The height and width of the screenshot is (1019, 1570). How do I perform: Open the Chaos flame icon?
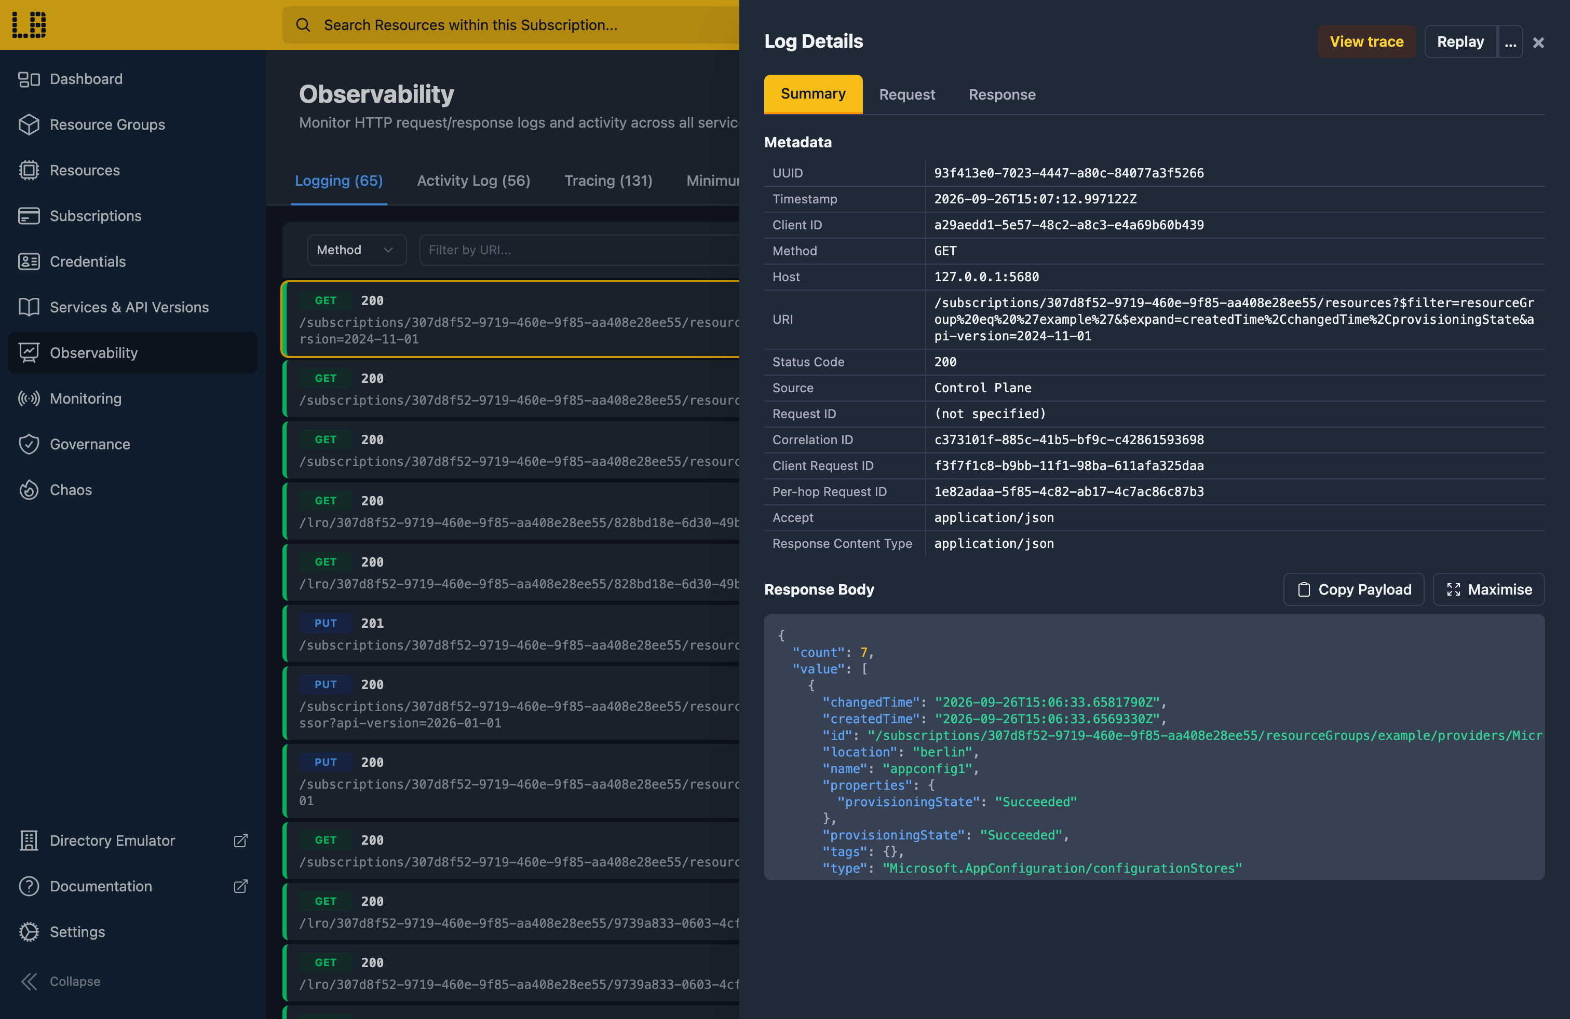point(29,490)
